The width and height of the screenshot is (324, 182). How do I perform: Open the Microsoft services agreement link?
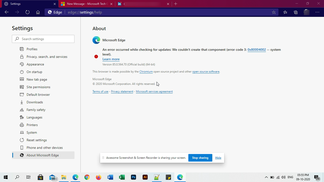tap(154, 91)
